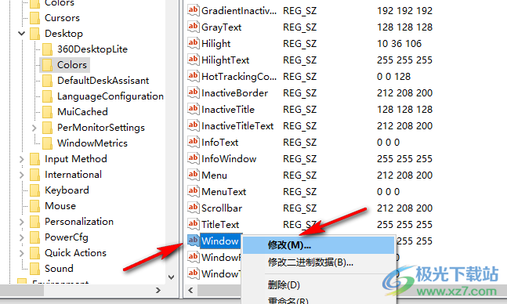Image resolution: width=507 pixels, height=304 pixels.
Task: Click the Cursors folder icon
Action: point(34,18)
